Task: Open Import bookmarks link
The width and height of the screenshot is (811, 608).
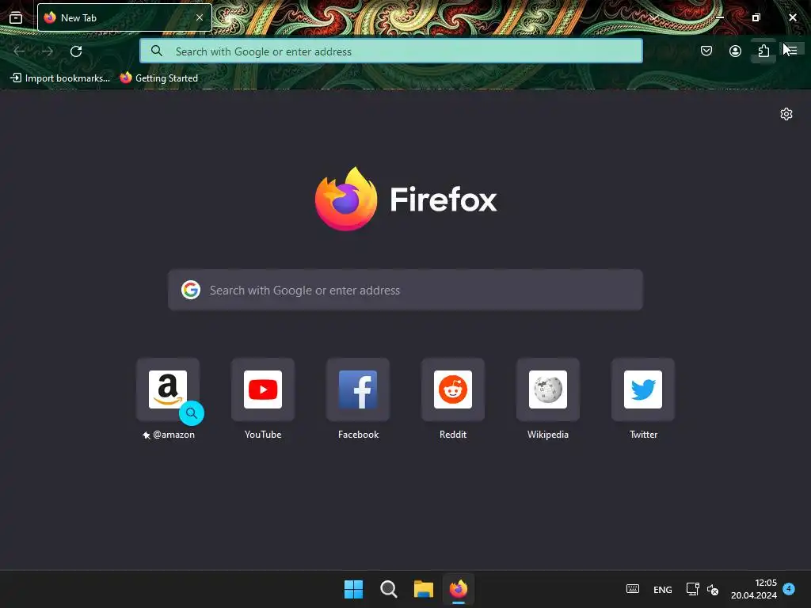Action: 60,78
